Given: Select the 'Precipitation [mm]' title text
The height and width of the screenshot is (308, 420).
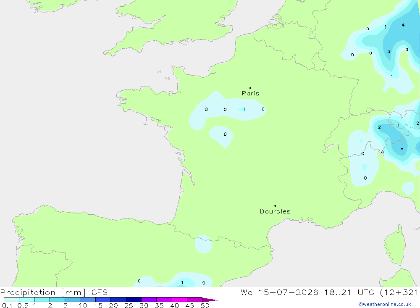Looking at the screenshot, I should (x=43, y=292).
